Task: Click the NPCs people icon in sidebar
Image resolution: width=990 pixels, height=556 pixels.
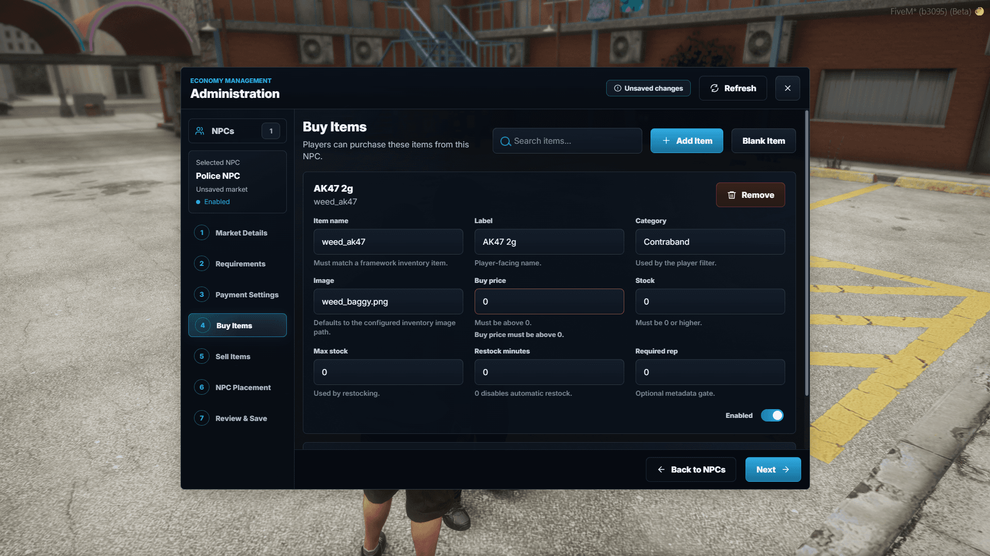Action: (x=200, y=131)
